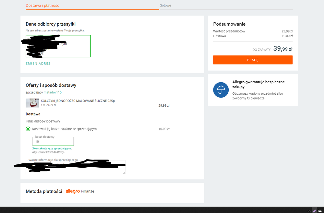Click the unicorn earrings product thumbnail
The width and height of the screenshot is (324, 213).
click(x=32, y=103)
